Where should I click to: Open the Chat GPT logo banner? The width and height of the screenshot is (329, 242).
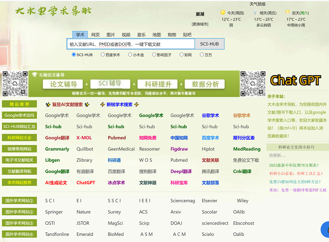(296, 80)
